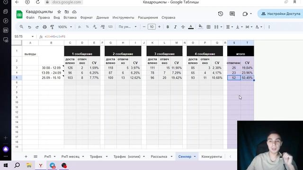Open the Расширения menu
303x170 pixels.
148,17
